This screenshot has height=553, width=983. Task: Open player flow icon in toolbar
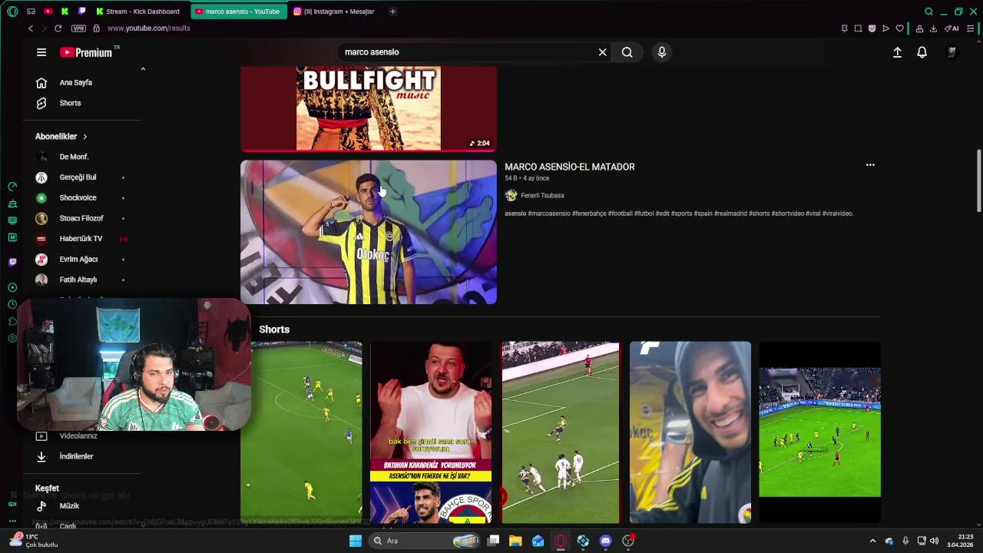click(885, 28)
